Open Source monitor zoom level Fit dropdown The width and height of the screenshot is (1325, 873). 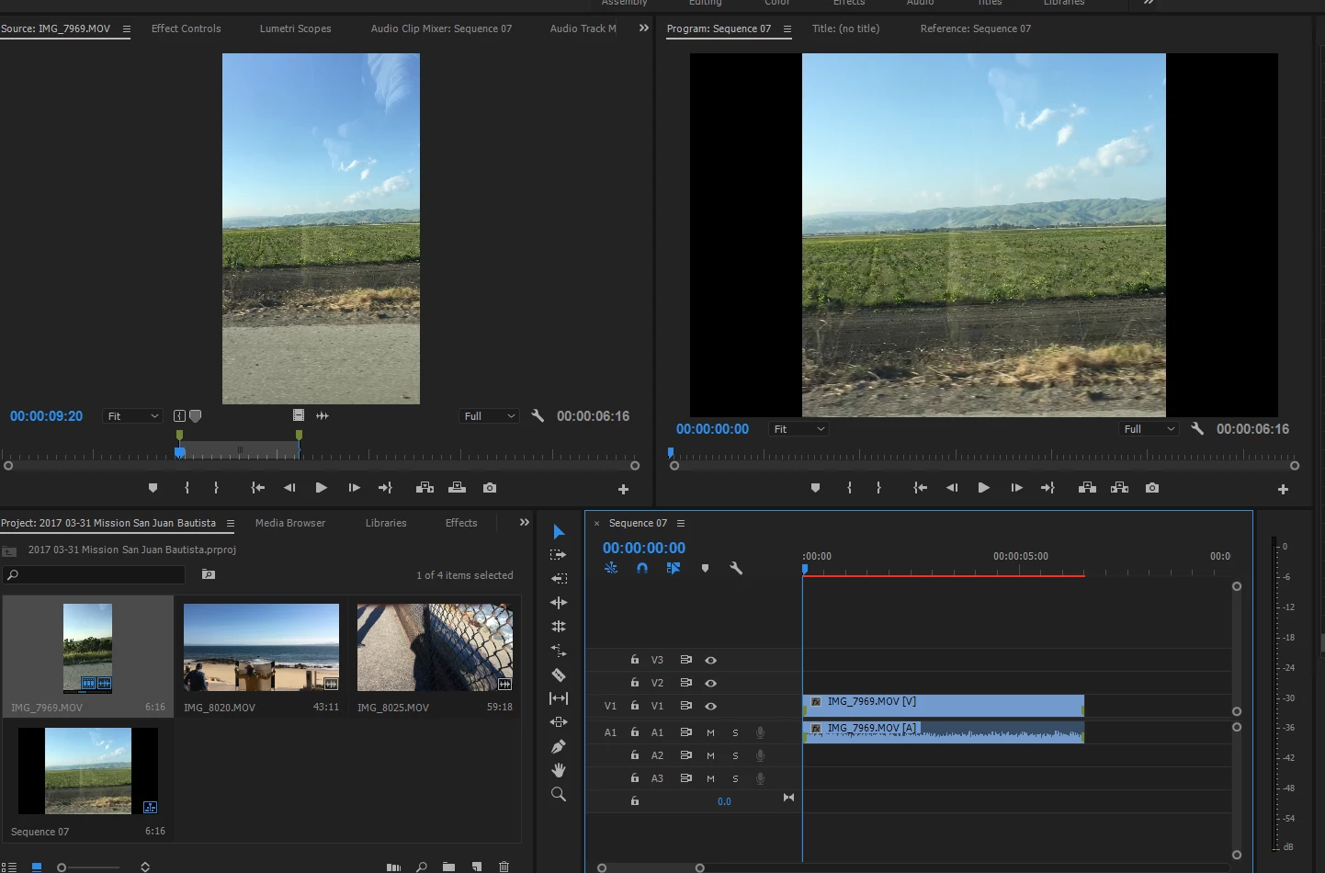coord(132,416)
